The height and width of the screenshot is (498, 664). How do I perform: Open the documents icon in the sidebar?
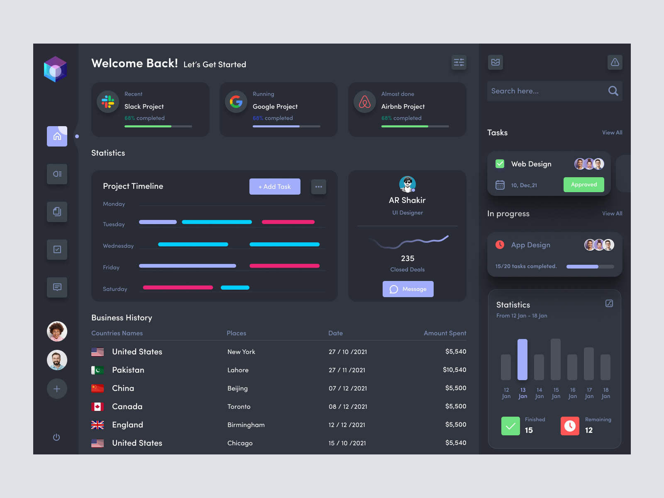point(57,212)
